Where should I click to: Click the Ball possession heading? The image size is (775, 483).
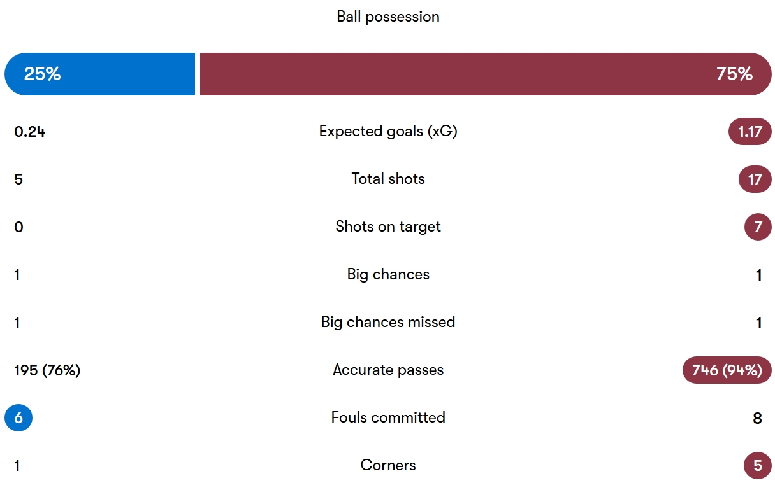(388, 17)
